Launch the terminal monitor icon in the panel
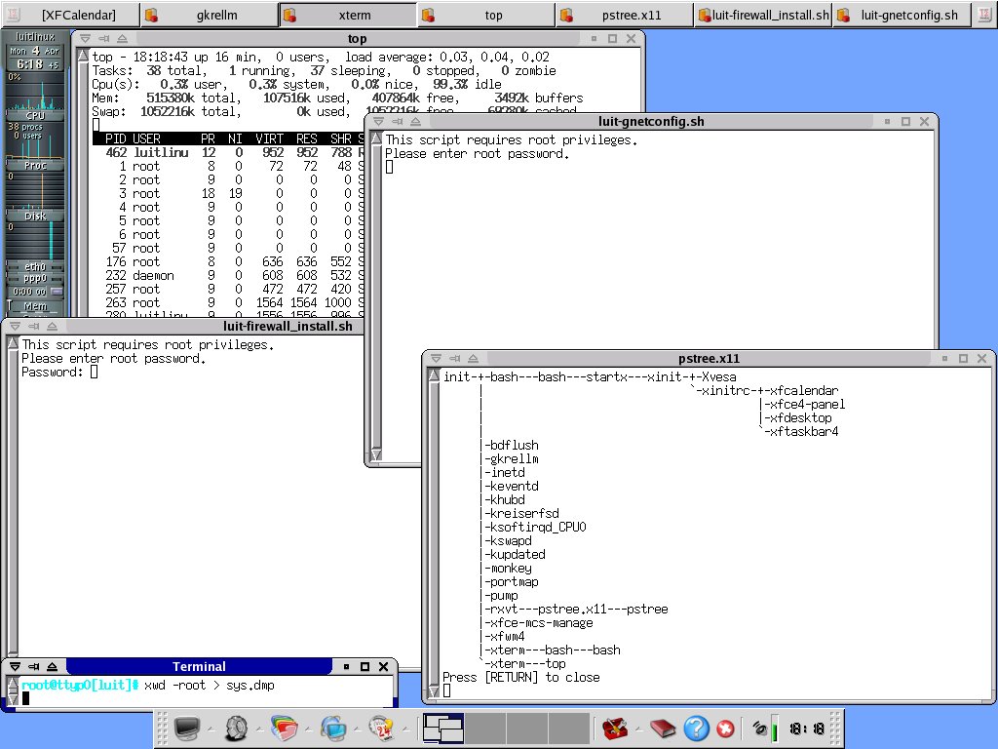The height and width of the screenshot is (749, 998). [187, 728]
